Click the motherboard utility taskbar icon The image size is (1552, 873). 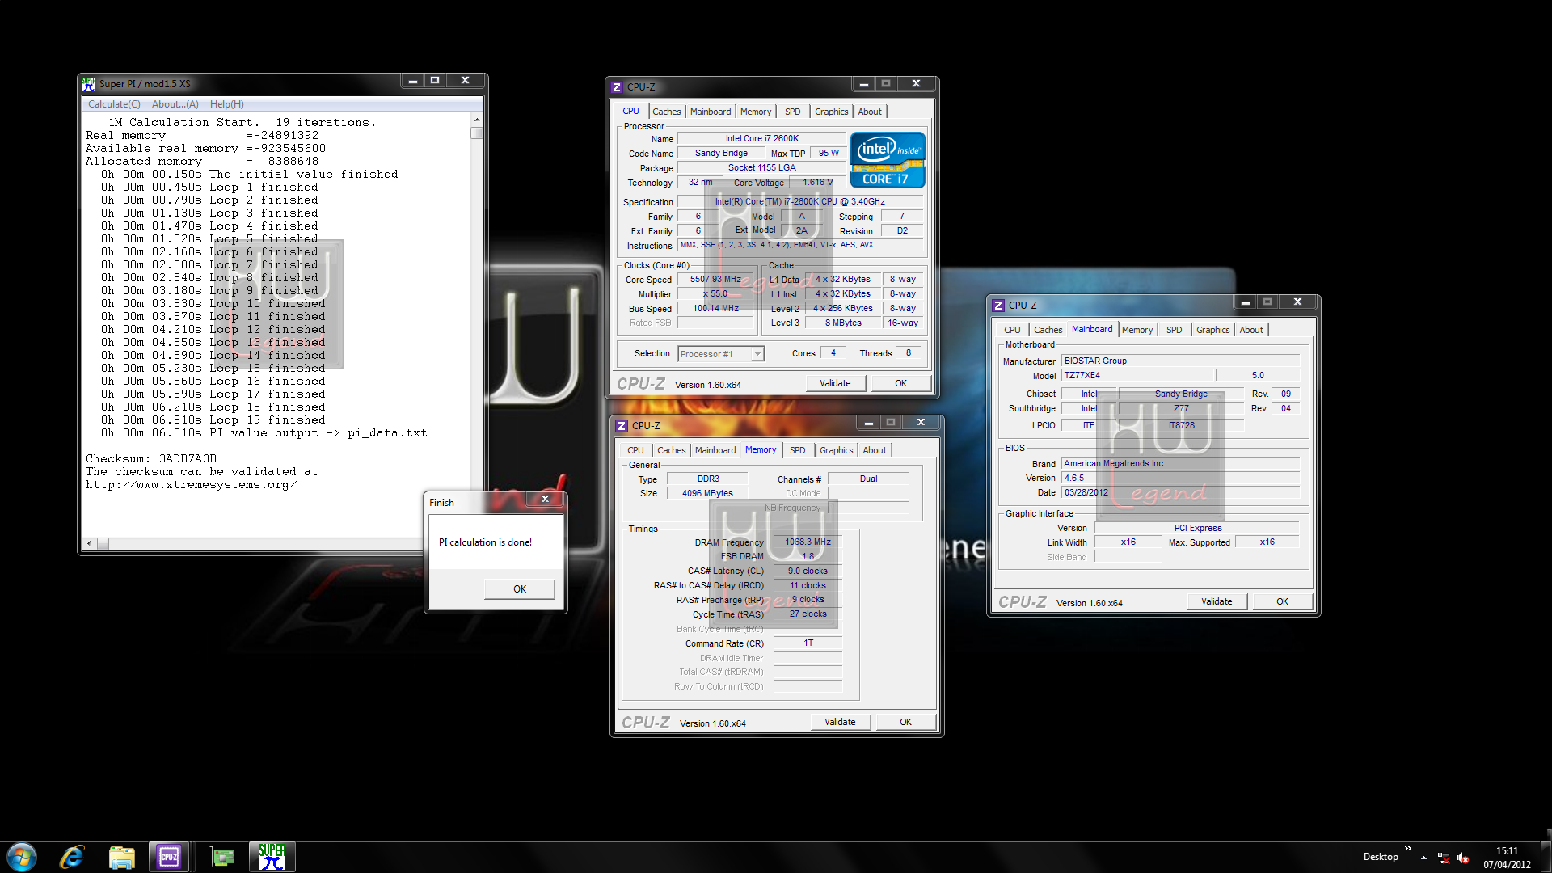coord(221,857)
